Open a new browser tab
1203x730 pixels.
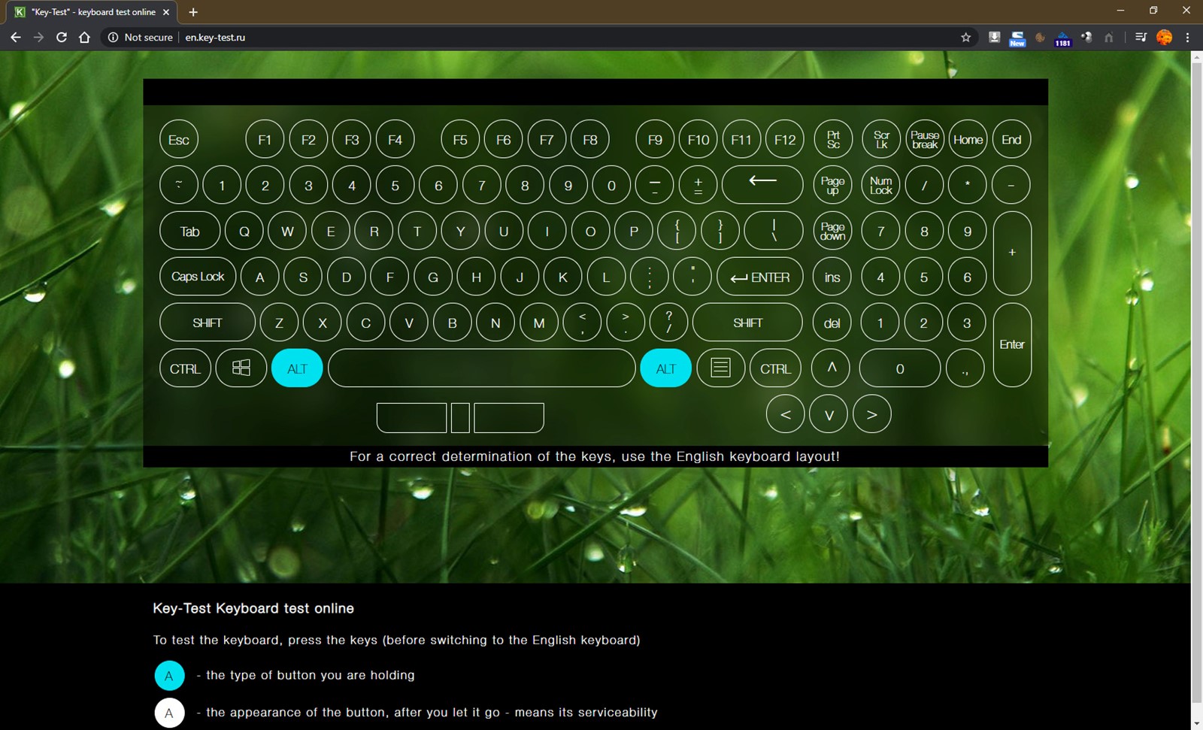point(193,12)
